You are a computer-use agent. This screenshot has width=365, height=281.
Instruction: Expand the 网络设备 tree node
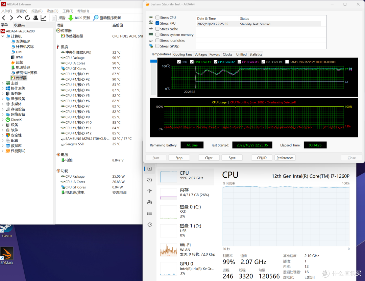pyautogui.click(x=3, y=114)
